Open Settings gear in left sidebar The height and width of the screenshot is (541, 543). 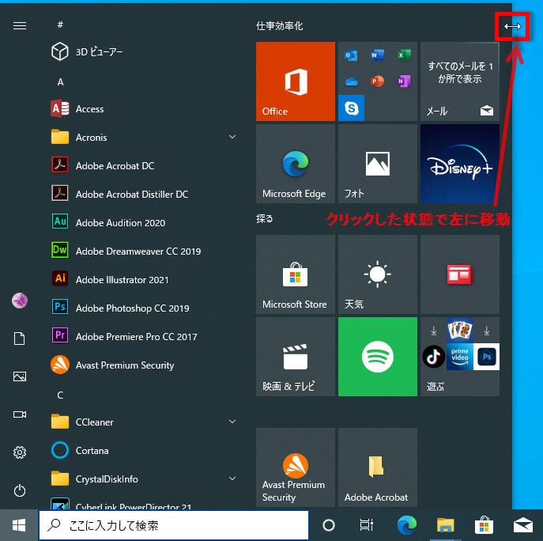point(20,452)
